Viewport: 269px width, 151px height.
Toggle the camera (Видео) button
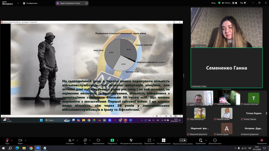click(20, 140)
